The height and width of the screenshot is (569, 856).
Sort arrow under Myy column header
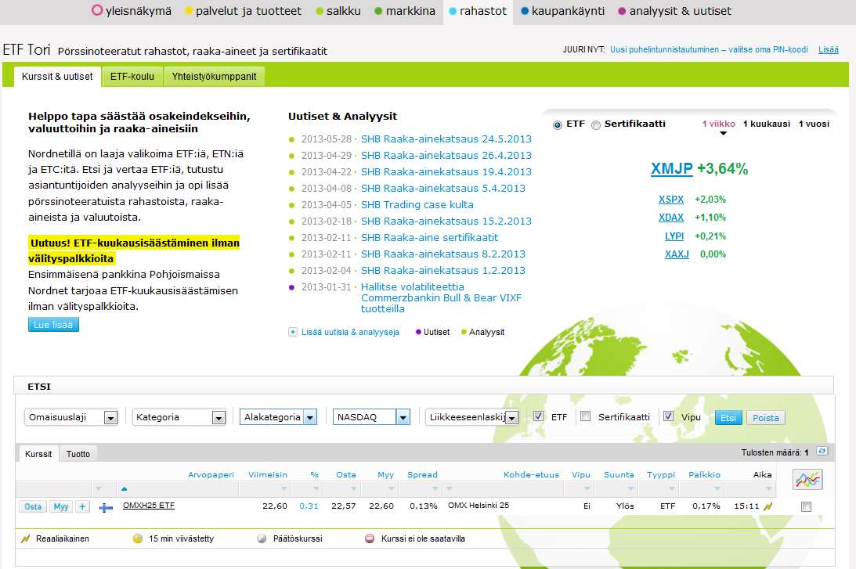390,489
